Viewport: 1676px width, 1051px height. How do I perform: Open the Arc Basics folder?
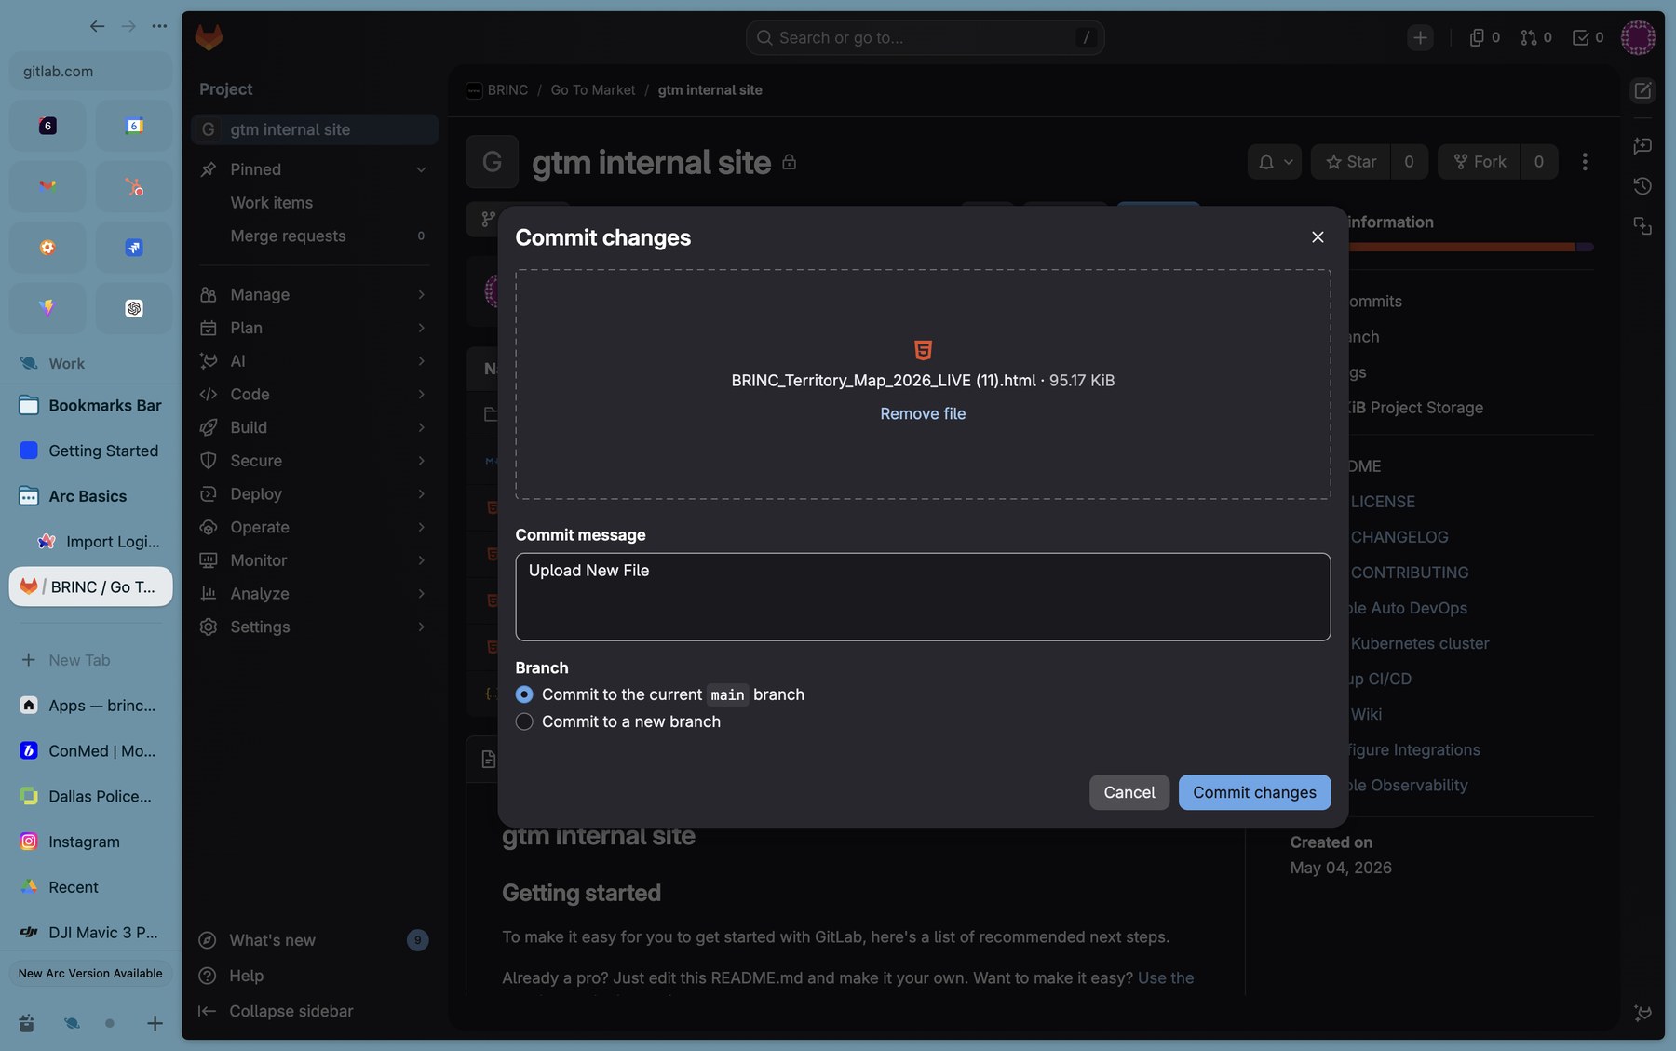[x=90, y=496]
